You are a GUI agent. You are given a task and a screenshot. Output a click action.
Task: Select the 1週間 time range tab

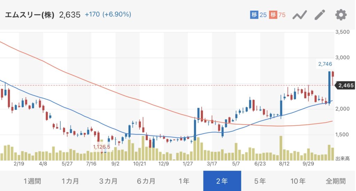32,181
